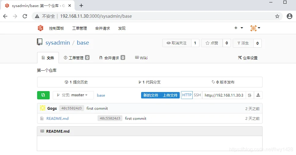
Task: Click the 第一个仓库 description text
Action: click(47, 70)
